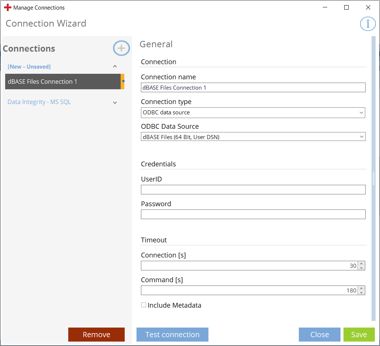This screenshot has width=380, height=346.
Task: Click the red cross app icon
Action: (x=8, y=7)
